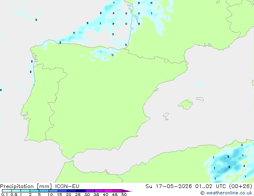The height and width of the screenshot is (196, 254).
Task: Click the "10" legend scale label
Action: (50, 194)
